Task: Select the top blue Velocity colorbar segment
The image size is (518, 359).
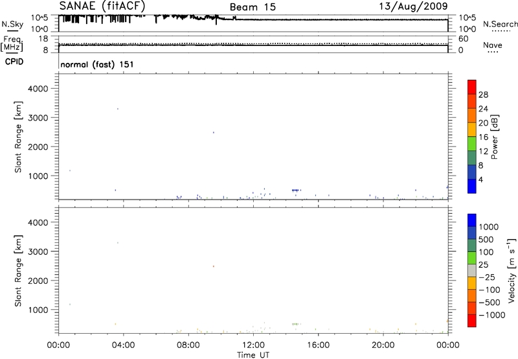Action: pyautogui.click(x=472, y=220)
